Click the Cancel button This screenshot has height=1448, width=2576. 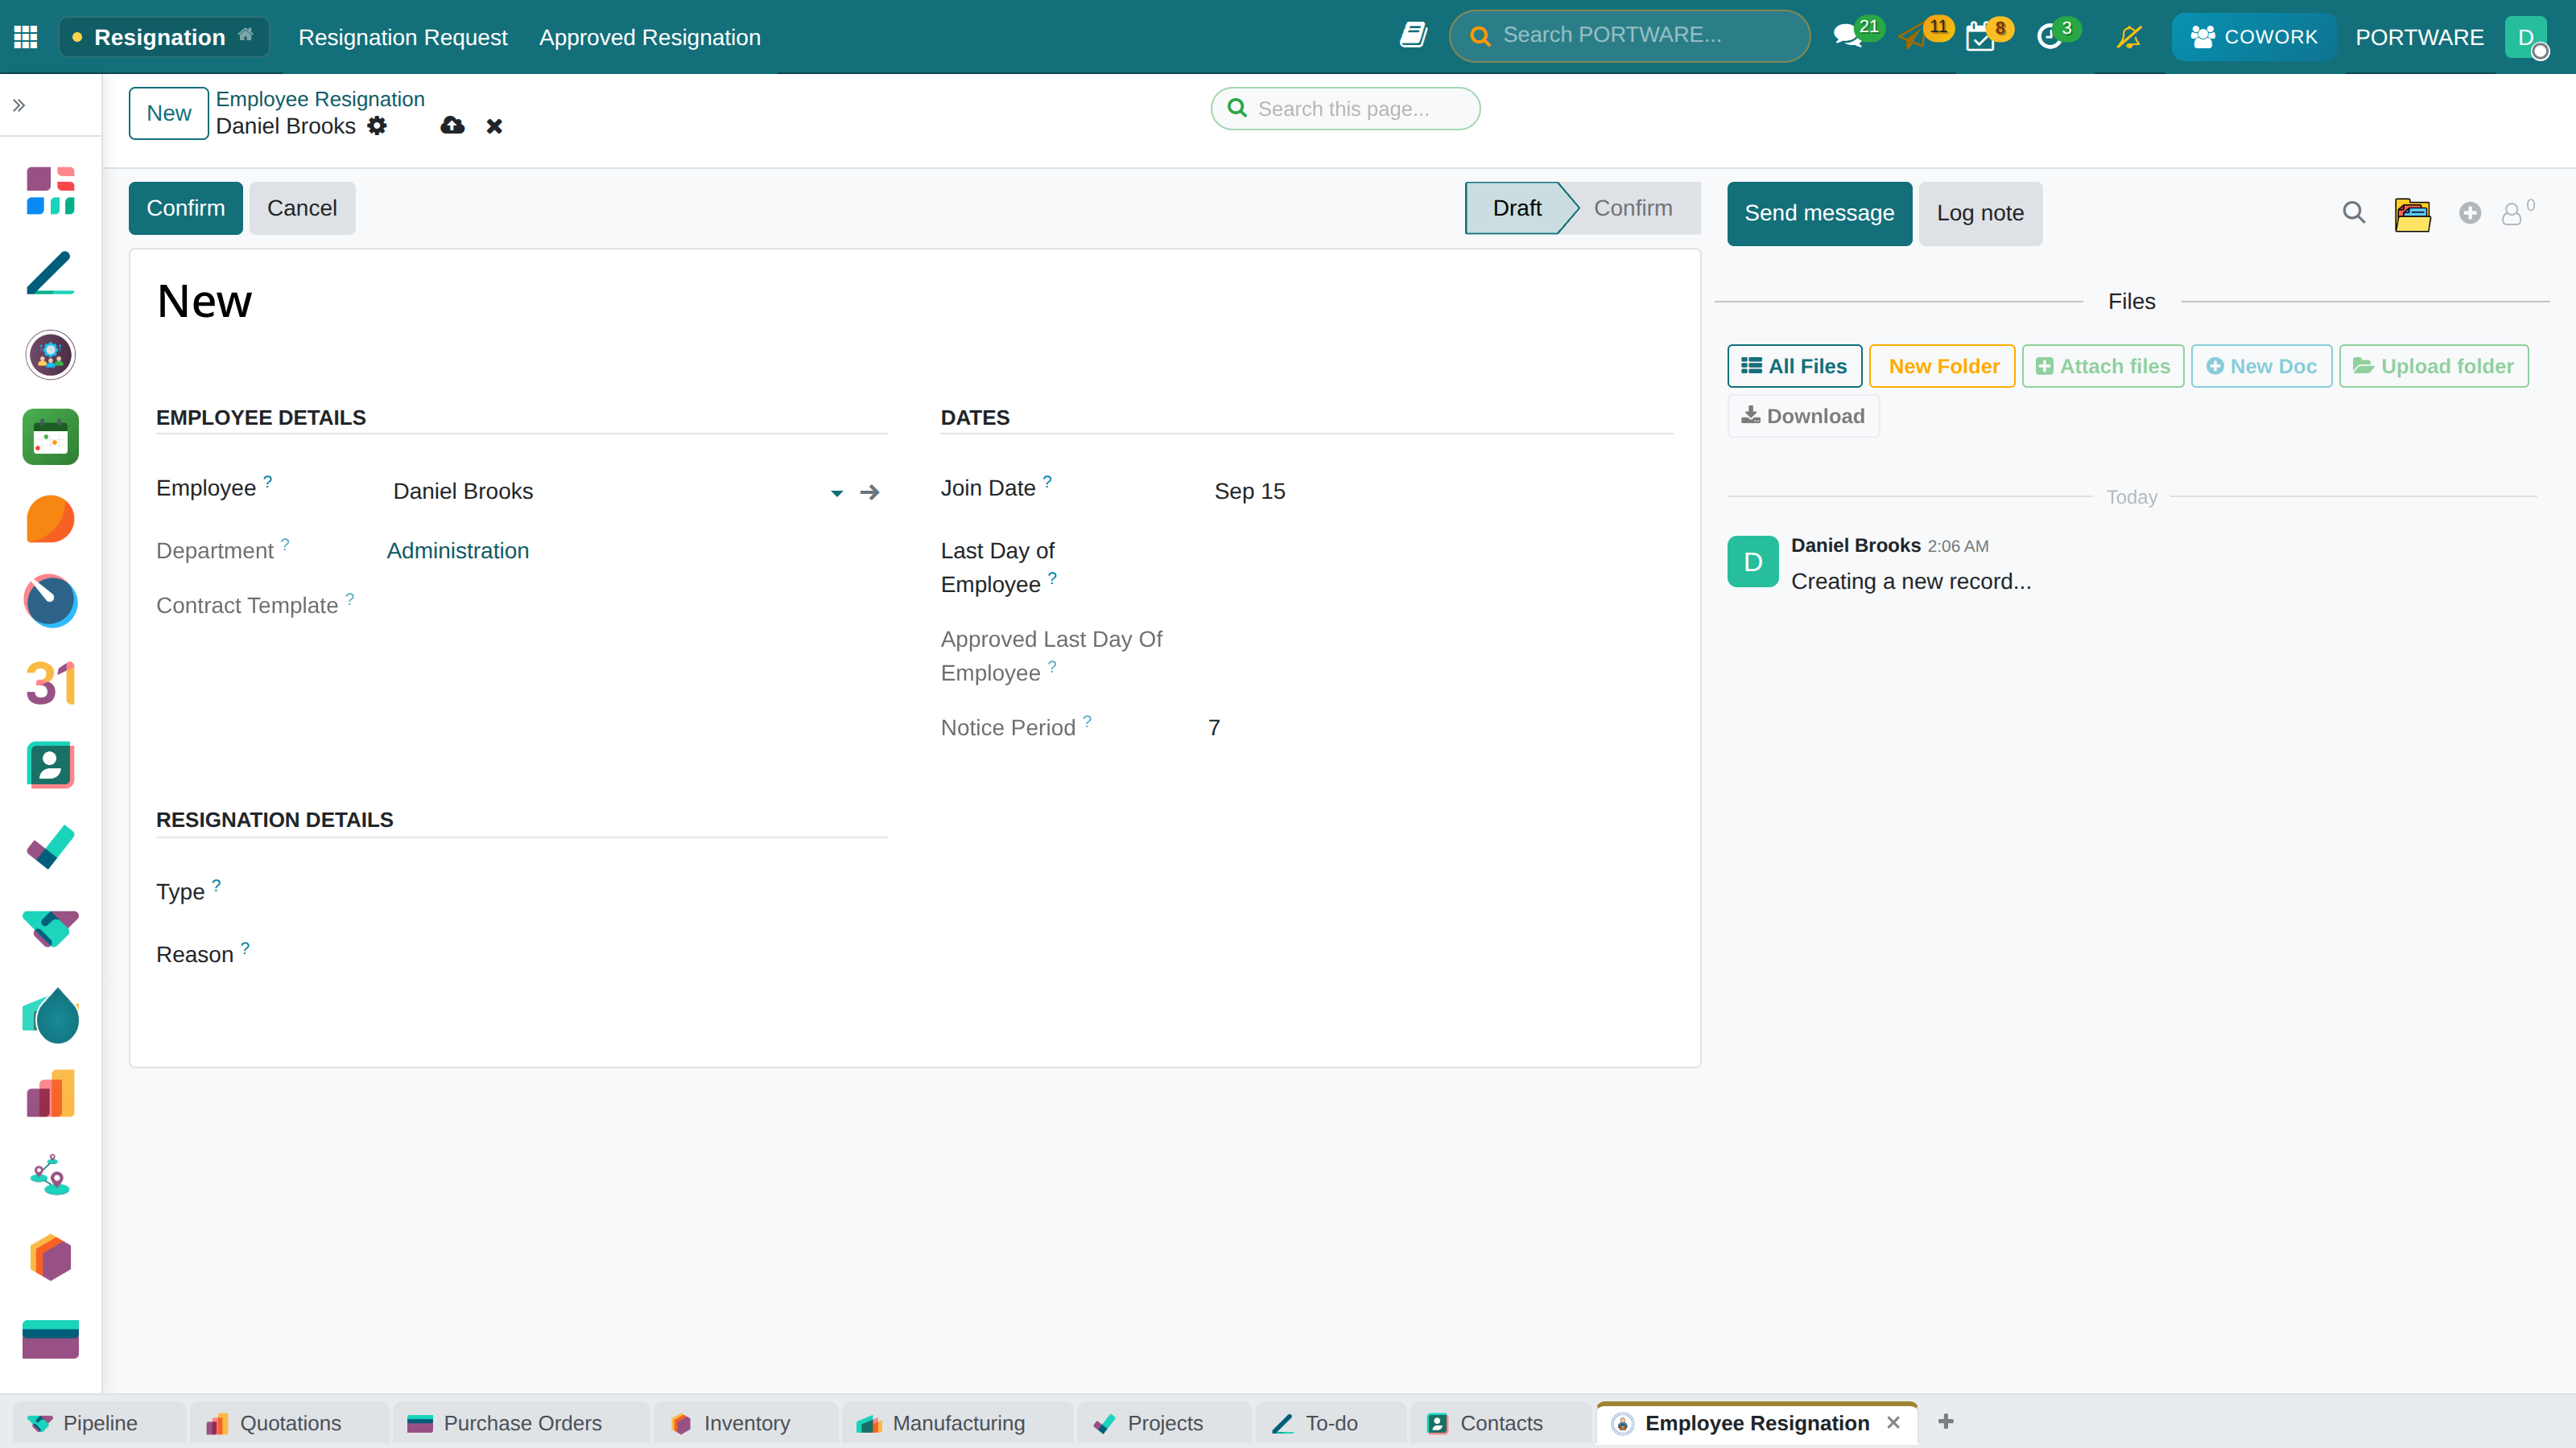[302, 208]
